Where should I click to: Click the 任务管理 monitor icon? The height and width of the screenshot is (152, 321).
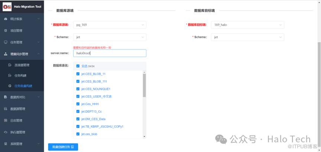click(x=6, y=42)
